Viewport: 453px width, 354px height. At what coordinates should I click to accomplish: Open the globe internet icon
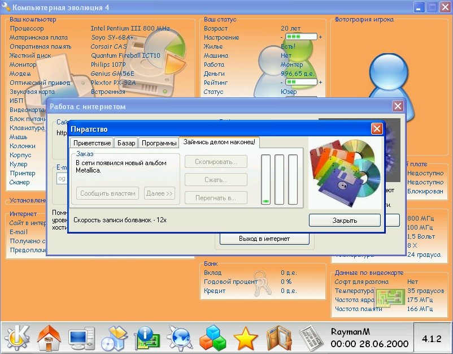tap(180, 338)
